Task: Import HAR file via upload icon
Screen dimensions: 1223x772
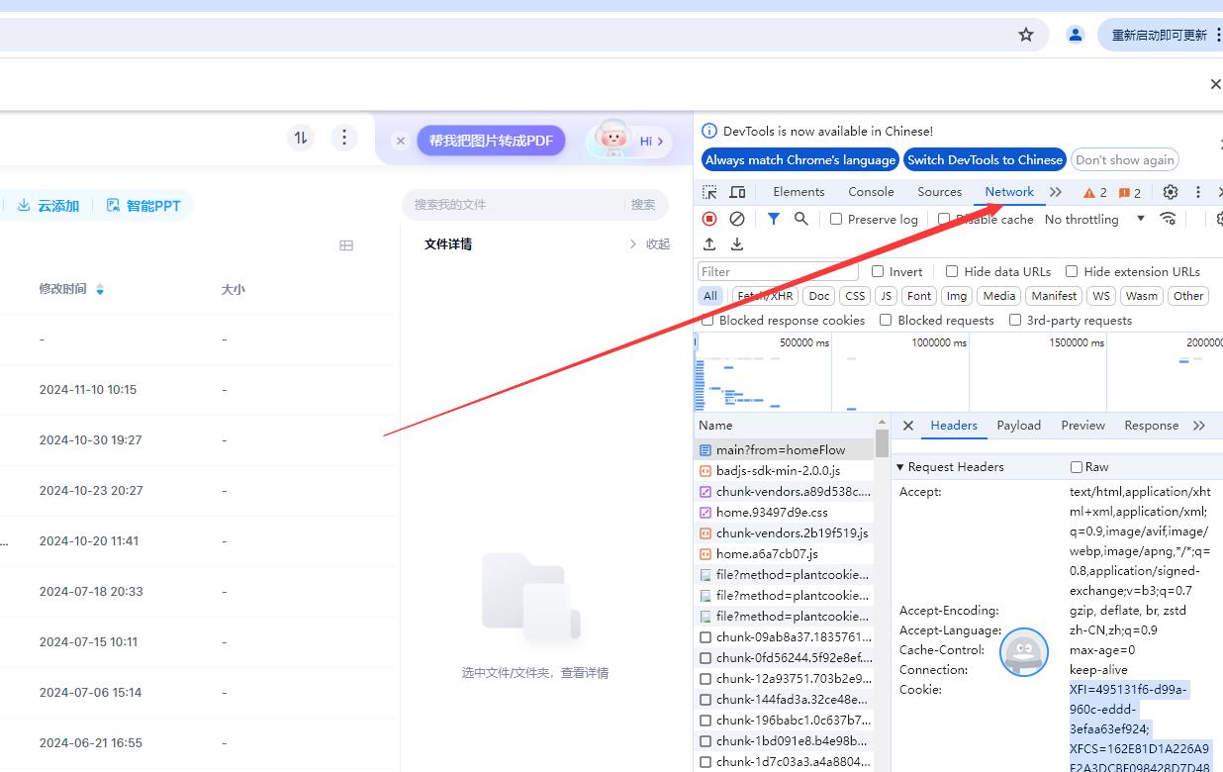Action: pyautogui.click(x=708, y=243)
